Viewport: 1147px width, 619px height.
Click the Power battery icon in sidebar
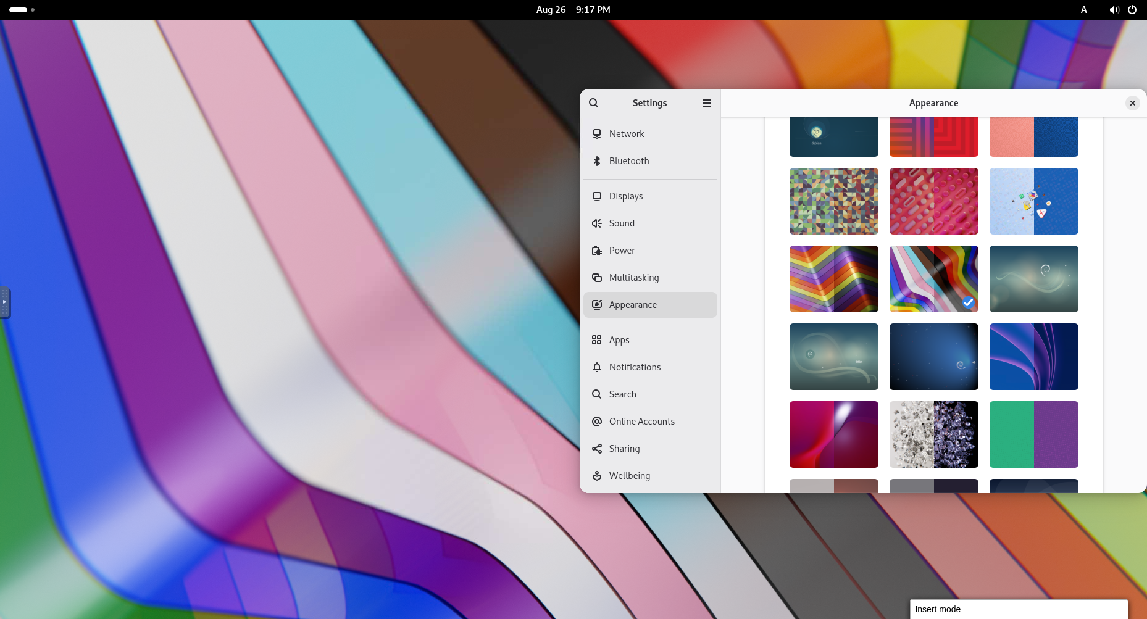click(597, 251)
